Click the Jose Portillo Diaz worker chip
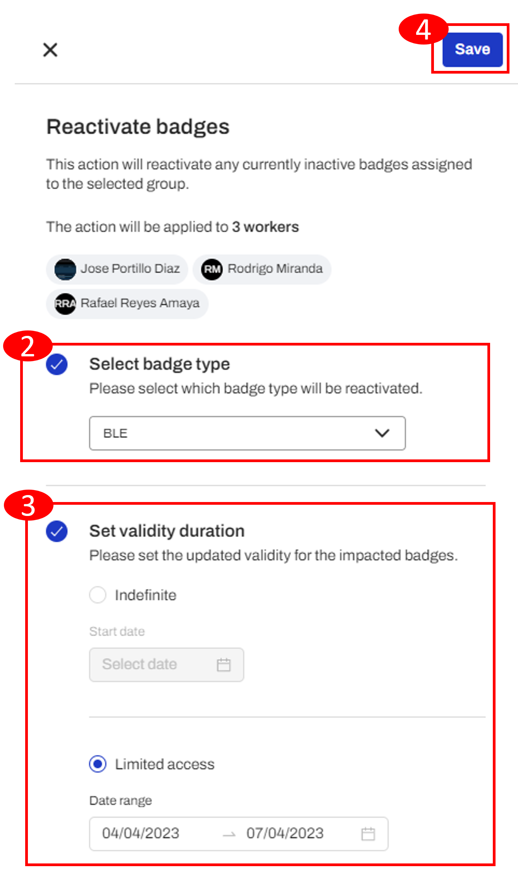The height and width of the screenshot is (877, 518). [x=117, y=269]
